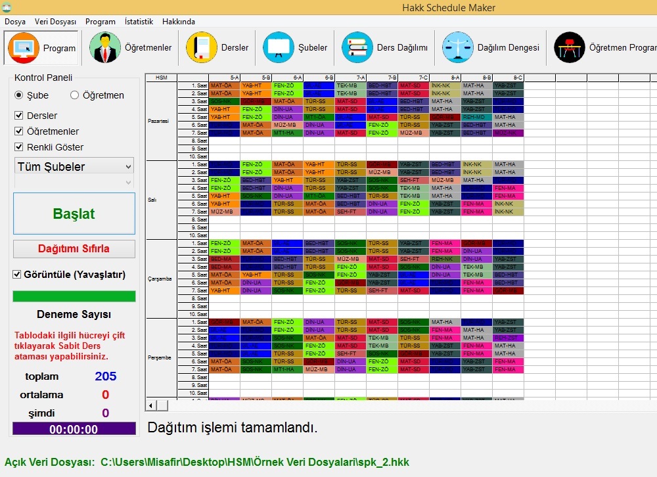Click the green progress bar
This screenshot has width=657, height=477.
(x=74, y=296)
